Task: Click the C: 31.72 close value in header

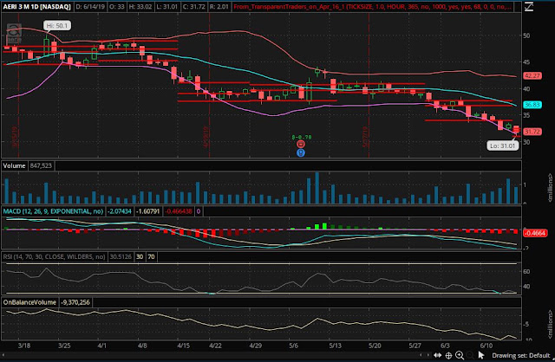Action: tap(194, 6)
